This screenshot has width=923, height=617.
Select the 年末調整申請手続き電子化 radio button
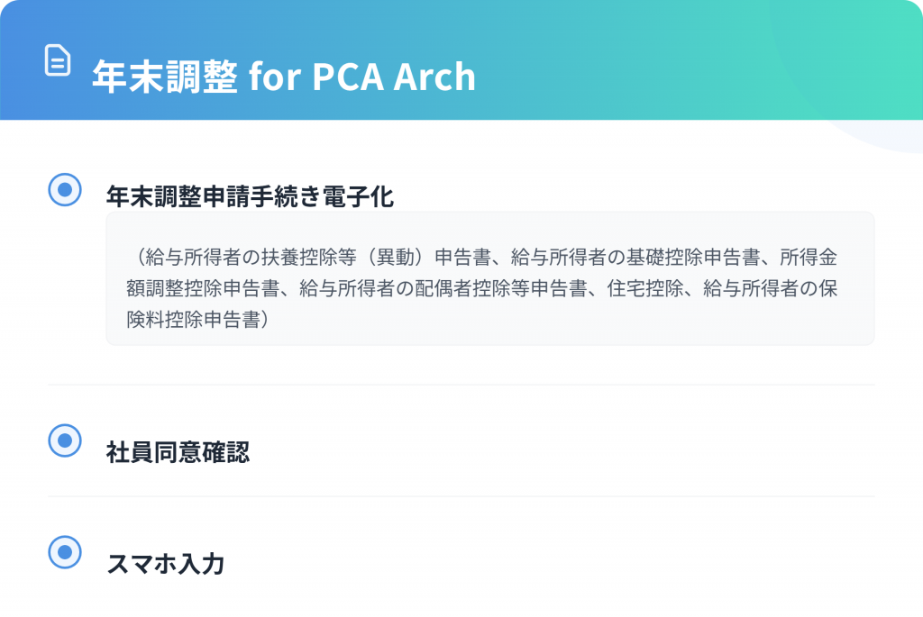pos(64,189)
